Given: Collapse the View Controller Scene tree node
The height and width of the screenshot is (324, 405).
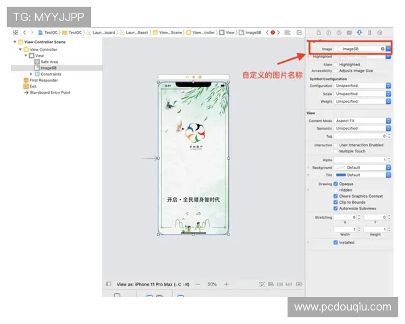Looking at the screenshot, I should (x=15, y=42).
